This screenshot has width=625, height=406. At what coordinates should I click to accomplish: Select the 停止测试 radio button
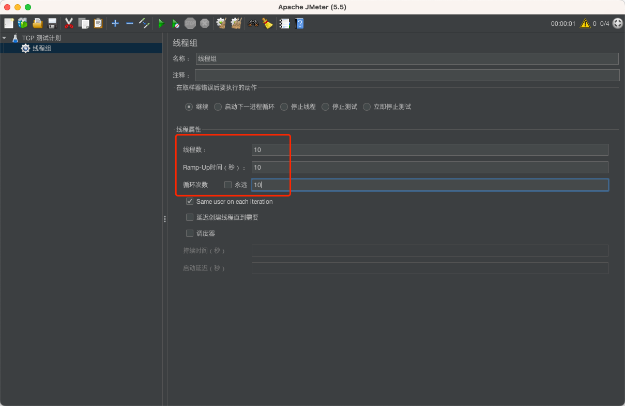point(326,107)
